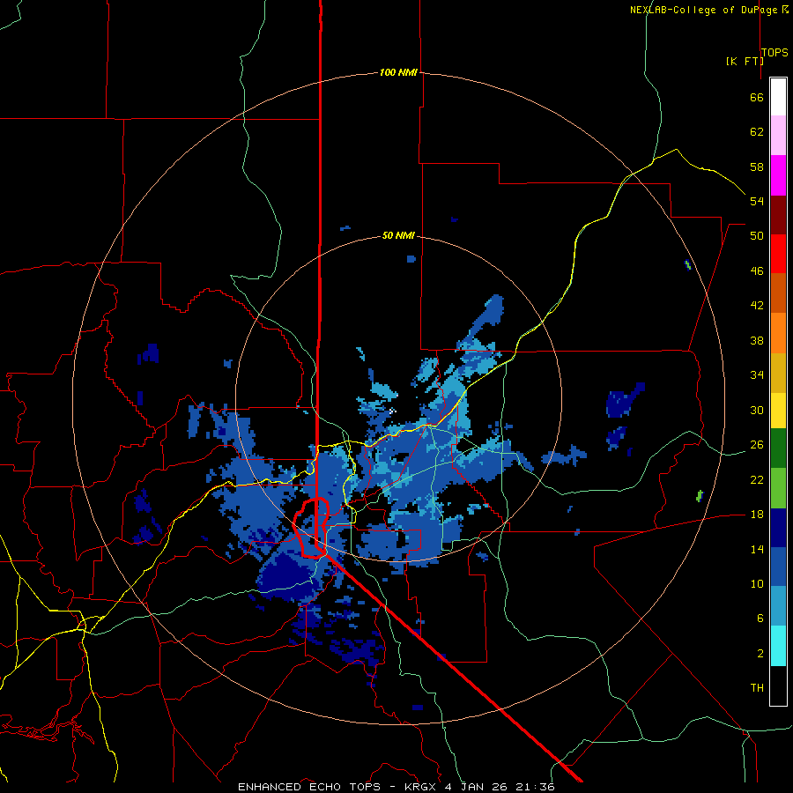Click the 54 legend value
The image size is (793, 793).
[x=757, y=201]
